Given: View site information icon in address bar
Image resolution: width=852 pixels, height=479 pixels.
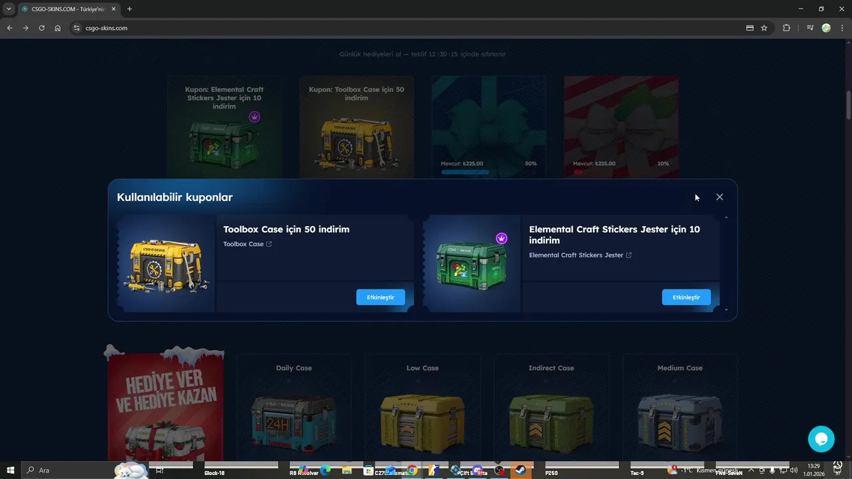Looking at the screenshot, I should 77,28.
